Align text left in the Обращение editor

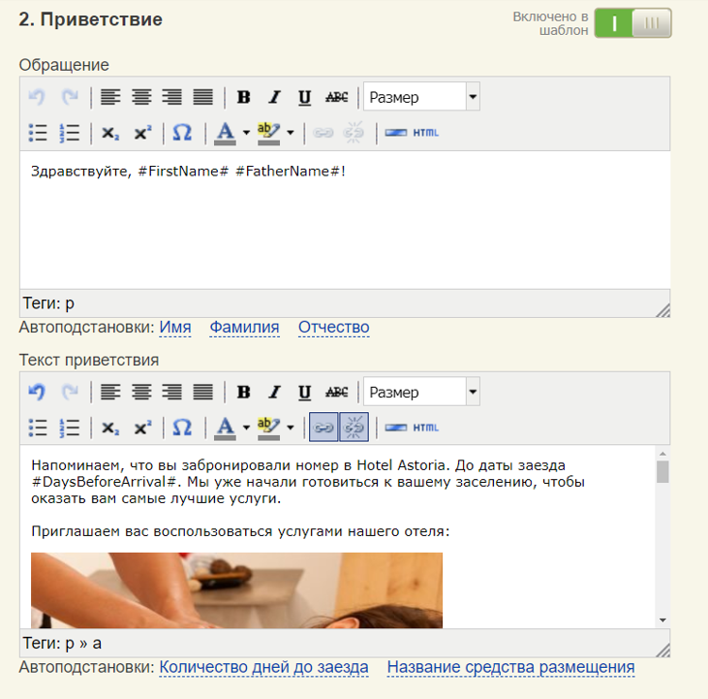coord(110,97)
